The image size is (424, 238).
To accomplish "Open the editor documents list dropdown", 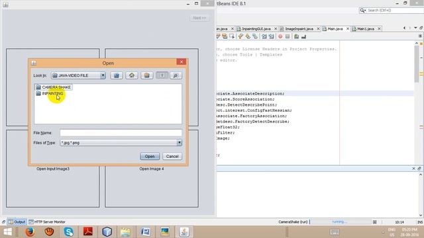I will 415,28.
